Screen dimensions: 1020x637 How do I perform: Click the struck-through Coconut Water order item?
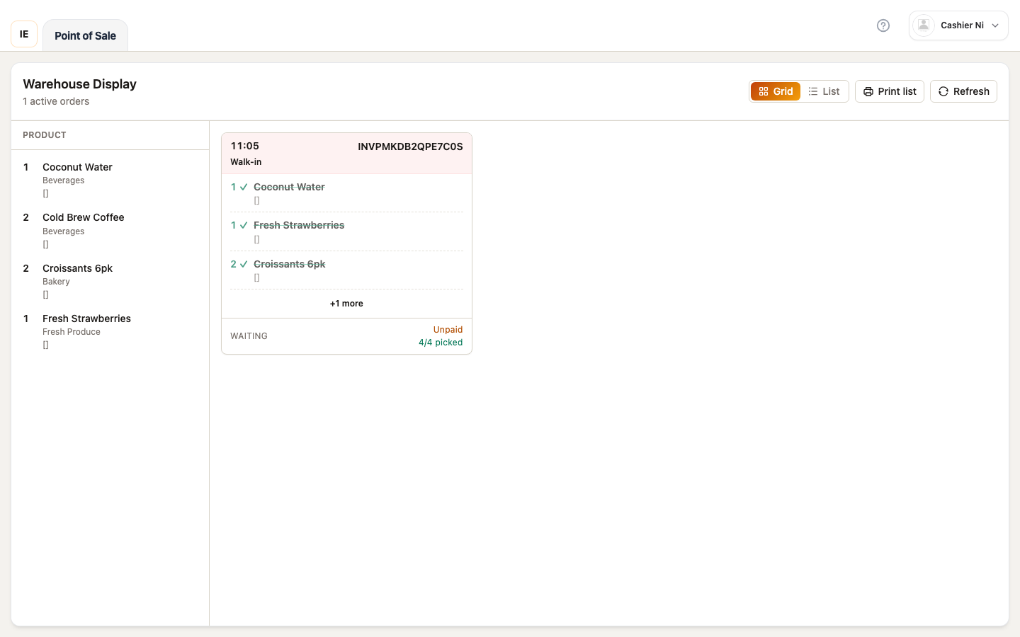(x=289, y=187)
